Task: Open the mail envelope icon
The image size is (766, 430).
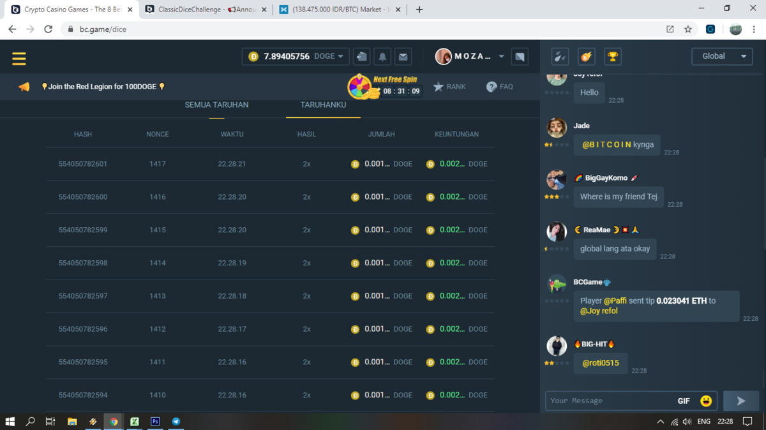Action: [x=403, y=57]
